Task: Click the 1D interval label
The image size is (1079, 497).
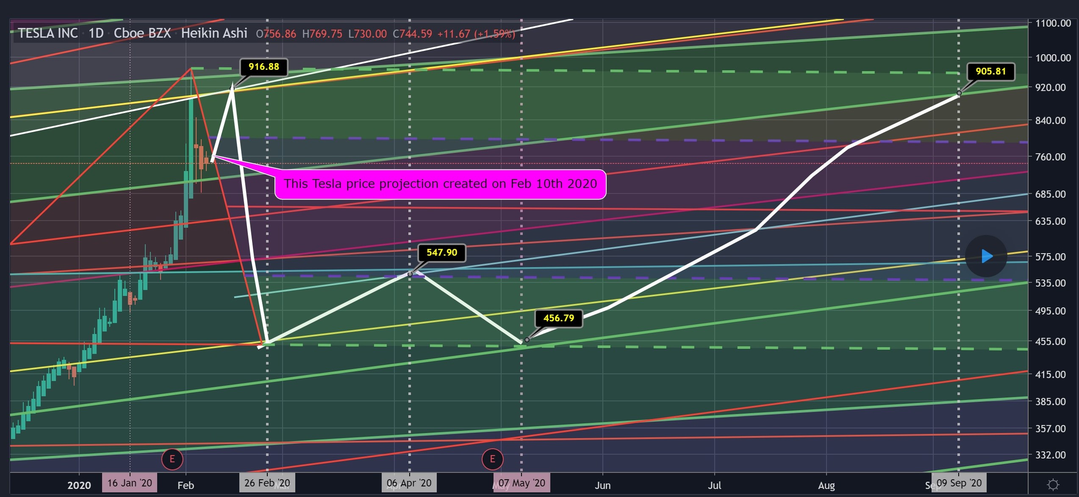Action: pos(96,33)
